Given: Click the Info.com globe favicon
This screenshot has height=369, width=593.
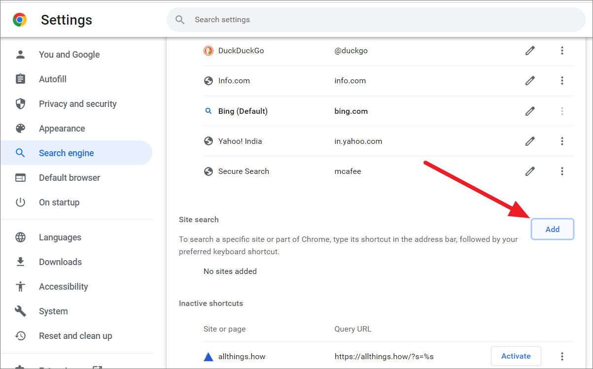Looking at the screenshot, I should tap(209, 81).
